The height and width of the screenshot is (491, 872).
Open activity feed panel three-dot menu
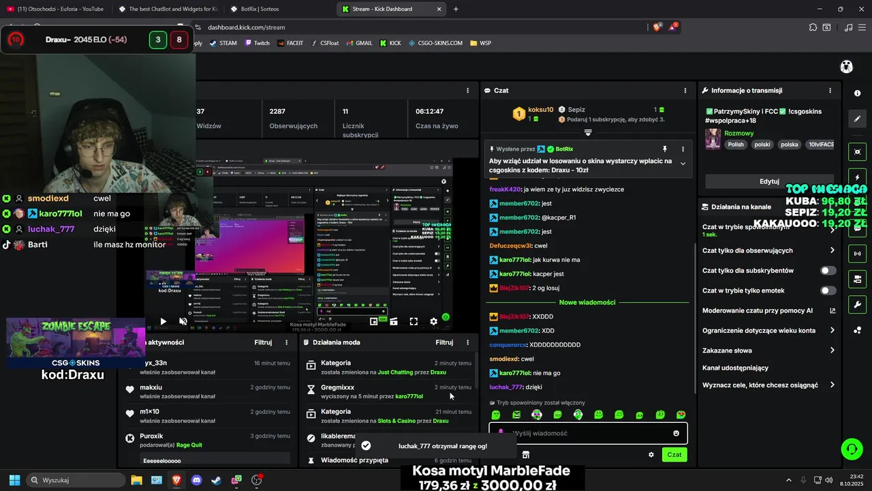click(x=286, y=342)
